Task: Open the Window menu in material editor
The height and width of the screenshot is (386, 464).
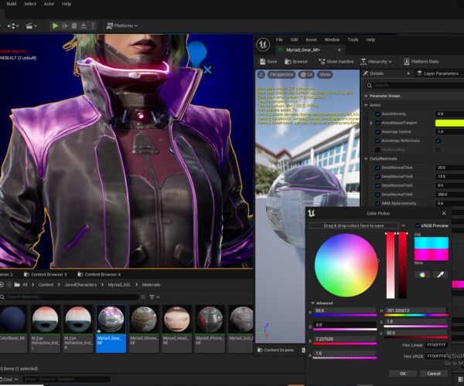Action: [332, 39]
